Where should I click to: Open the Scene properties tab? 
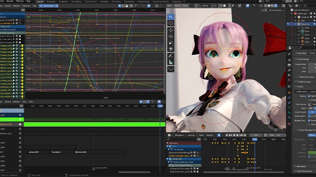(289, 75)
